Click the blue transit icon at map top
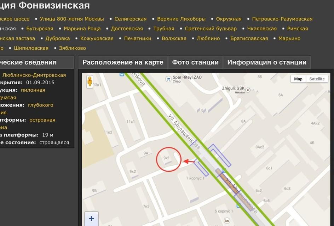This screenshot has width=334, height=226. tap(122, 74)
